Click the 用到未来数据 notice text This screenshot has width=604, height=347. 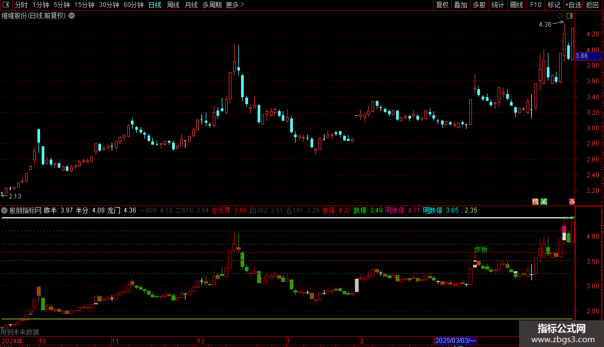(x=20, y=332)
